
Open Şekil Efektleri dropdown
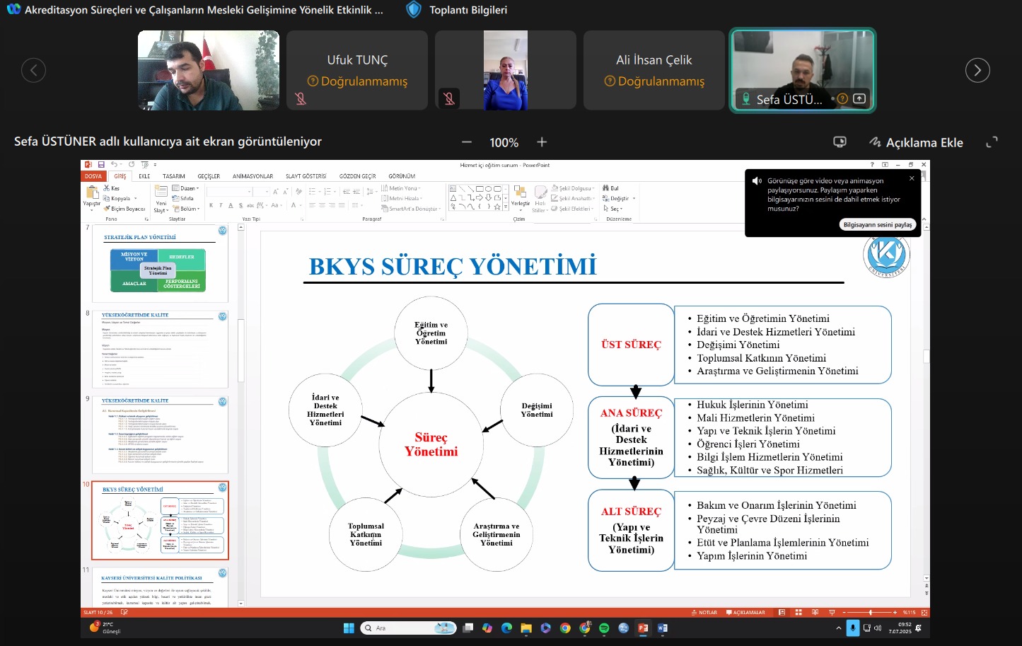[x=573, y=209]
